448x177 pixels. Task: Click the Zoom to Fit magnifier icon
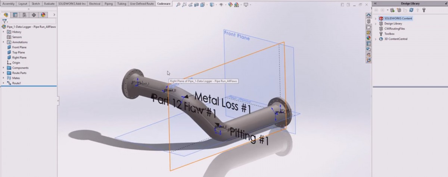pos(178,5)
